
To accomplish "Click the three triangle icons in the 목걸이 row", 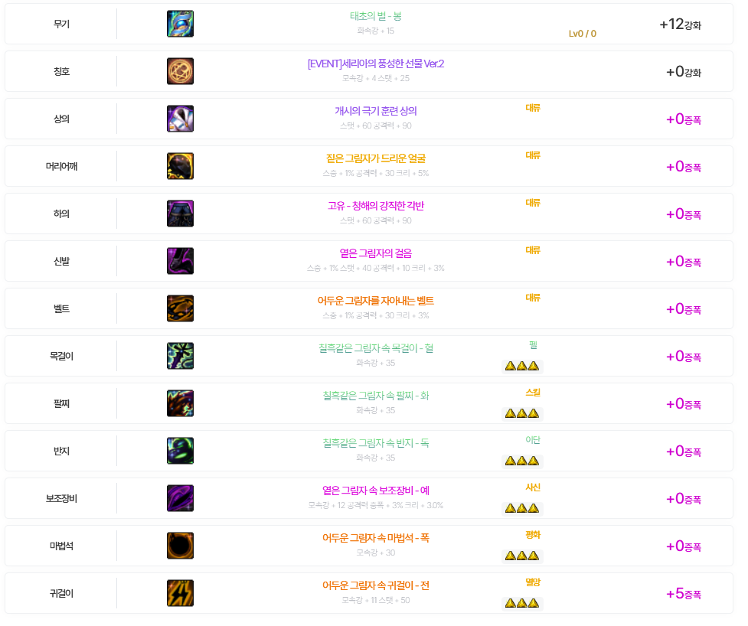I will [521, 366].
